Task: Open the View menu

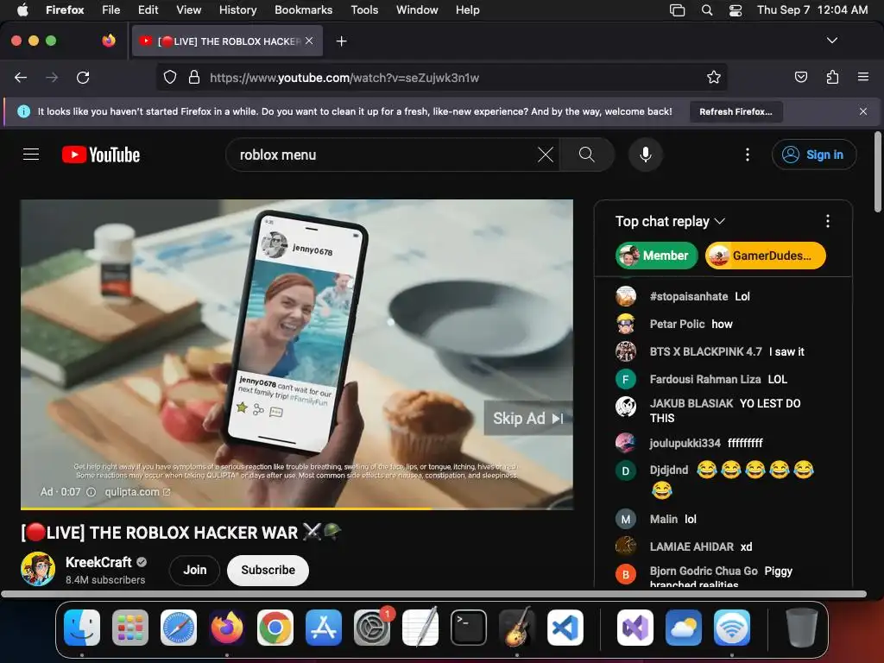Action: click(x=188, y=10)
